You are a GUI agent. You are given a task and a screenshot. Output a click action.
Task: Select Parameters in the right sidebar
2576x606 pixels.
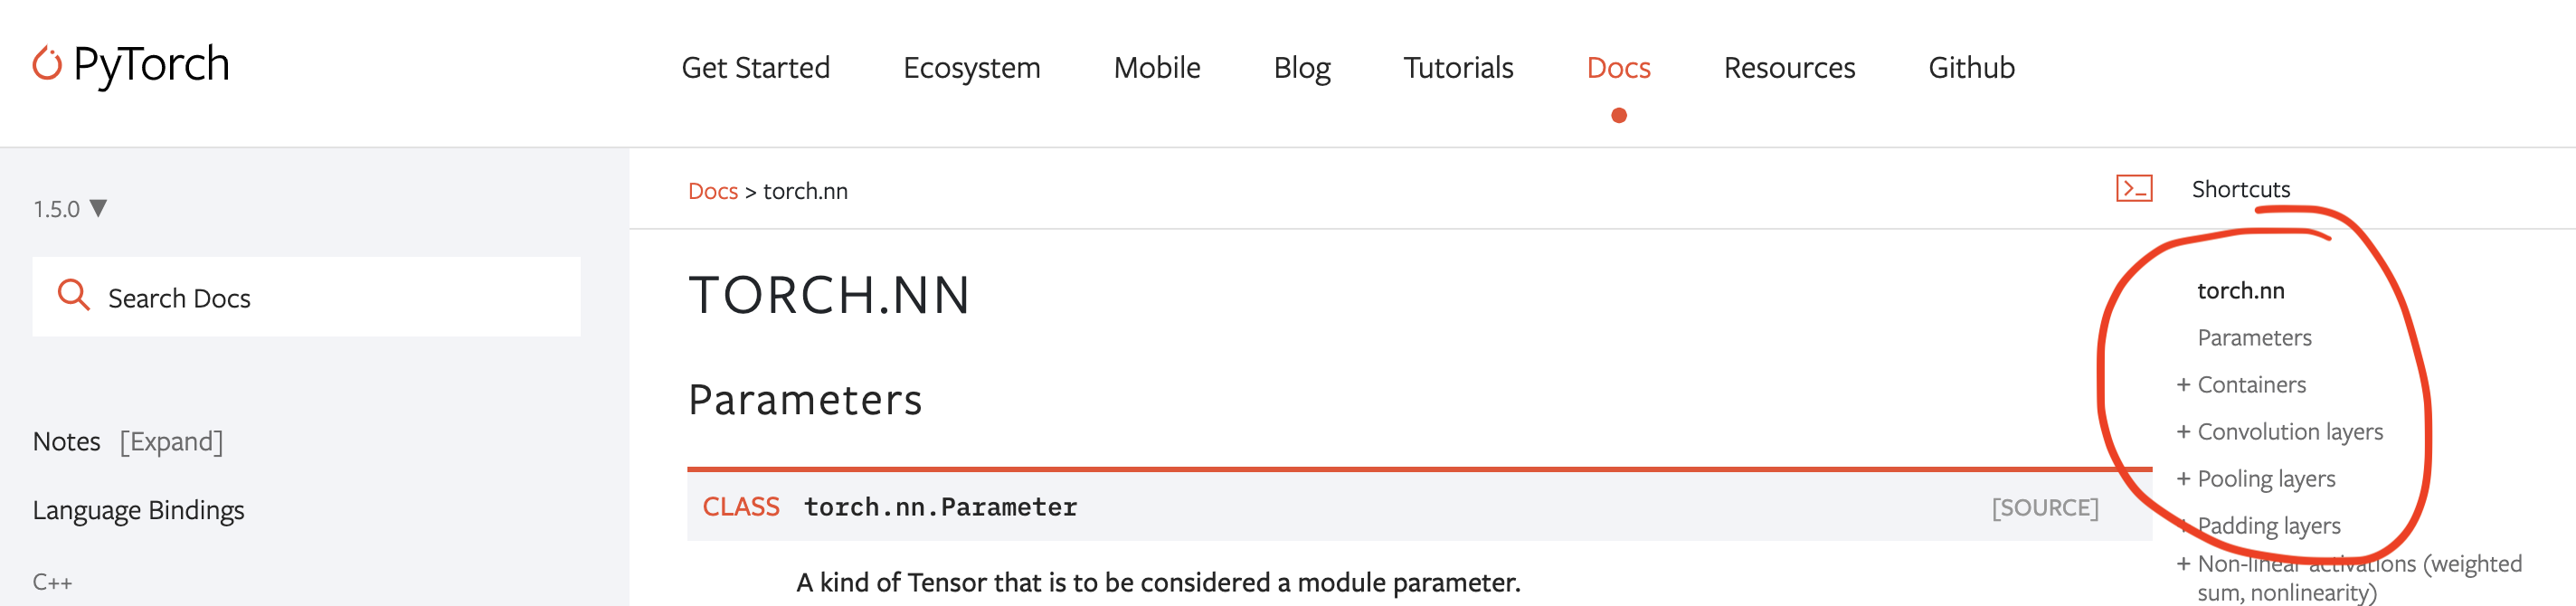click(2253, 338)
